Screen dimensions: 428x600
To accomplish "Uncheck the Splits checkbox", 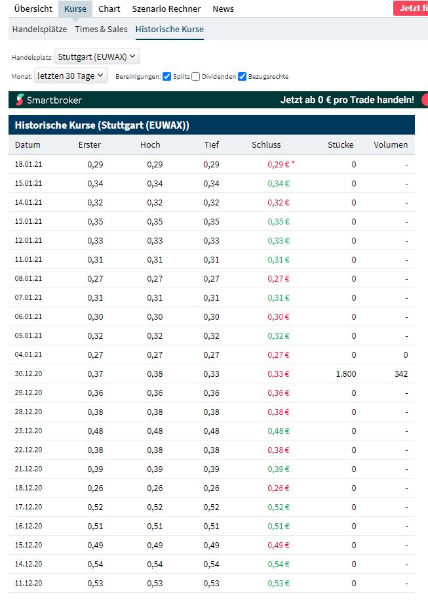I will click(167, 77).
